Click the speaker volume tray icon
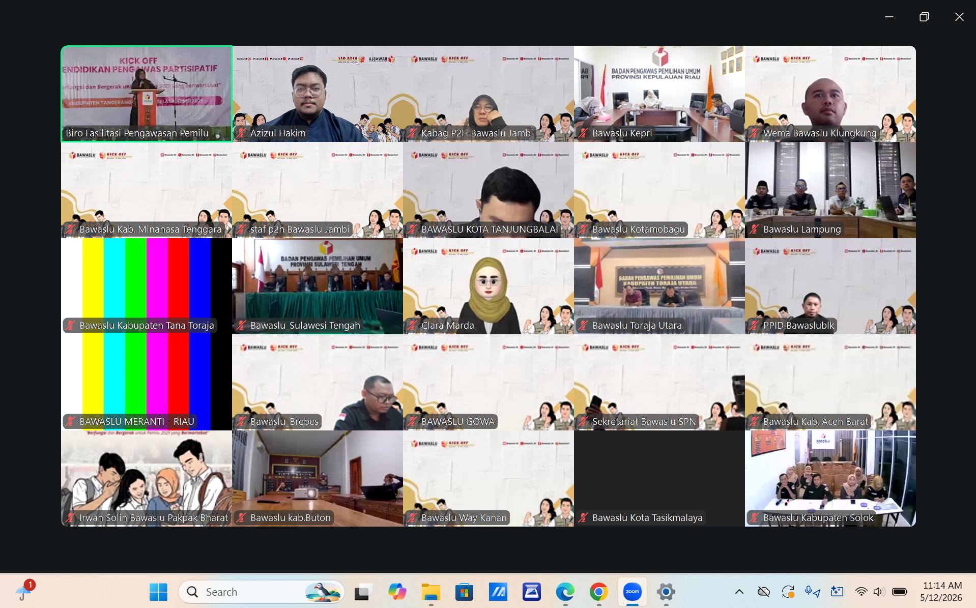Image resolution: width=976 pixels, height=608 pixels. point(878,592)
